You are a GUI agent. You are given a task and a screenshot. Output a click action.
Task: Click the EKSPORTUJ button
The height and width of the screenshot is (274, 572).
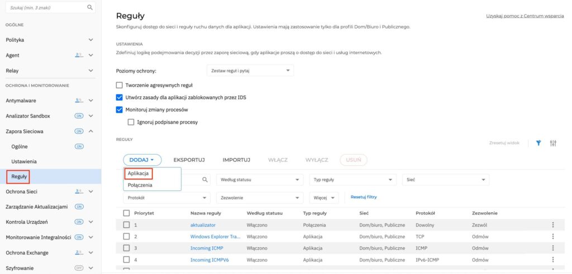point(189,160)
